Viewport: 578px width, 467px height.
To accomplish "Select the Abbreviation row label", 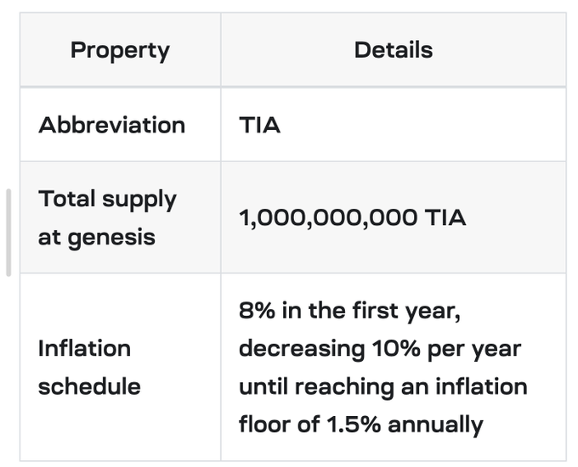I will click(x=111, y=125).
